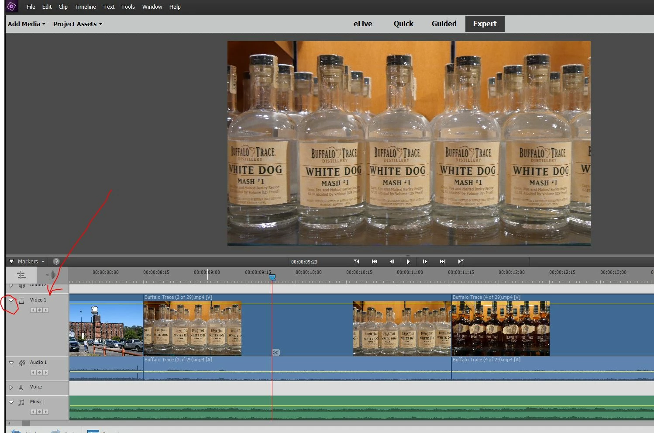Viewport: 654px width, 433px height.
Task: Select the distillery building clip thumbnail
Action: 106,328
